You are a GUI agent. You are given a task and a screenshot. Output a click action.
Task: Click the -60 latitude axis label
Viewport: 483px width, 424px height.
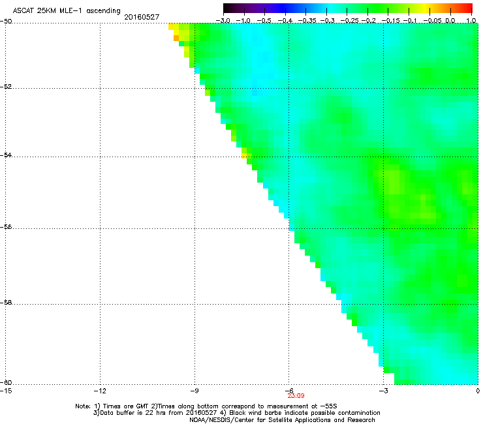pos(6,382)
